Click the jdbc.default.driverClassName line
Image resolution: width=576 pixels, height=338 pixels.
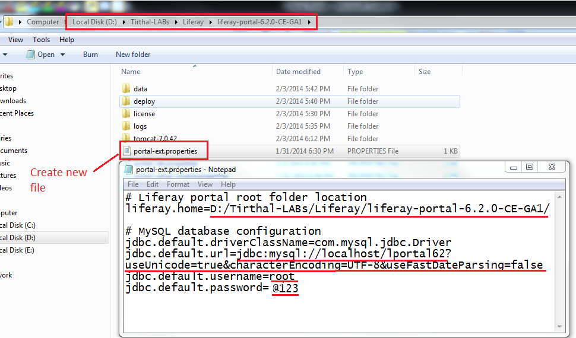tap(288, 243)
